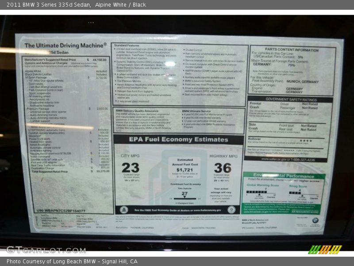Viewport: 354px width, 266px height.
Task: Click the annual fuel cost '$1,721'
Action: [185, 170]
